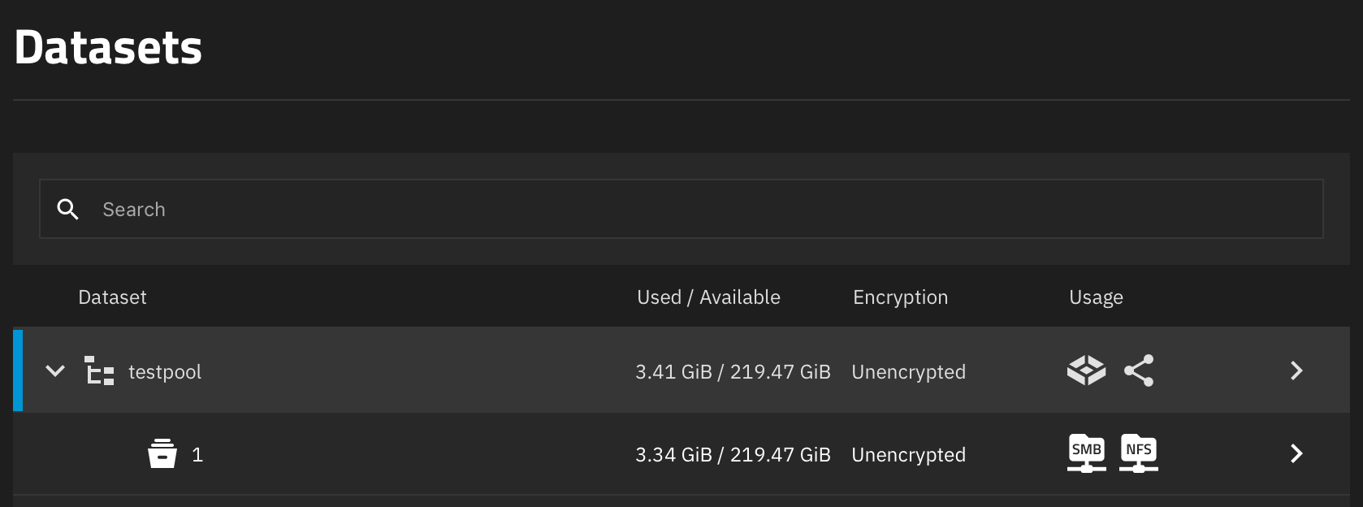The height and width of the screenshot is (507, 1363).
Task: Open dataset 1 details with right chevron
Action: click(x=1296, y=453)
